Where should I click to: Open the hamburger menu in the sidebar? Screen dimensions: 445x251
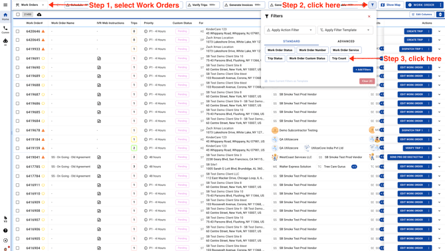(5, 5)
